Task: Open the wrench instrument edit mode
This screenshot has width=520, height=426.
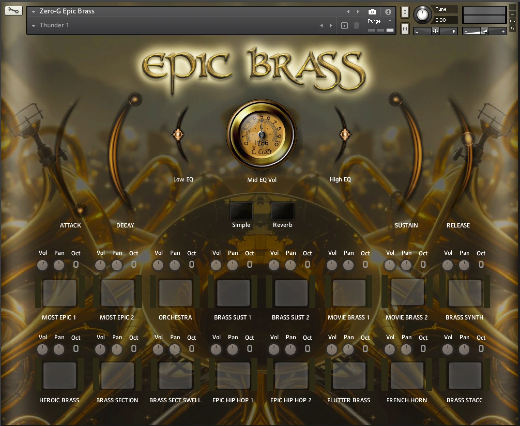Action: (13, 11)
